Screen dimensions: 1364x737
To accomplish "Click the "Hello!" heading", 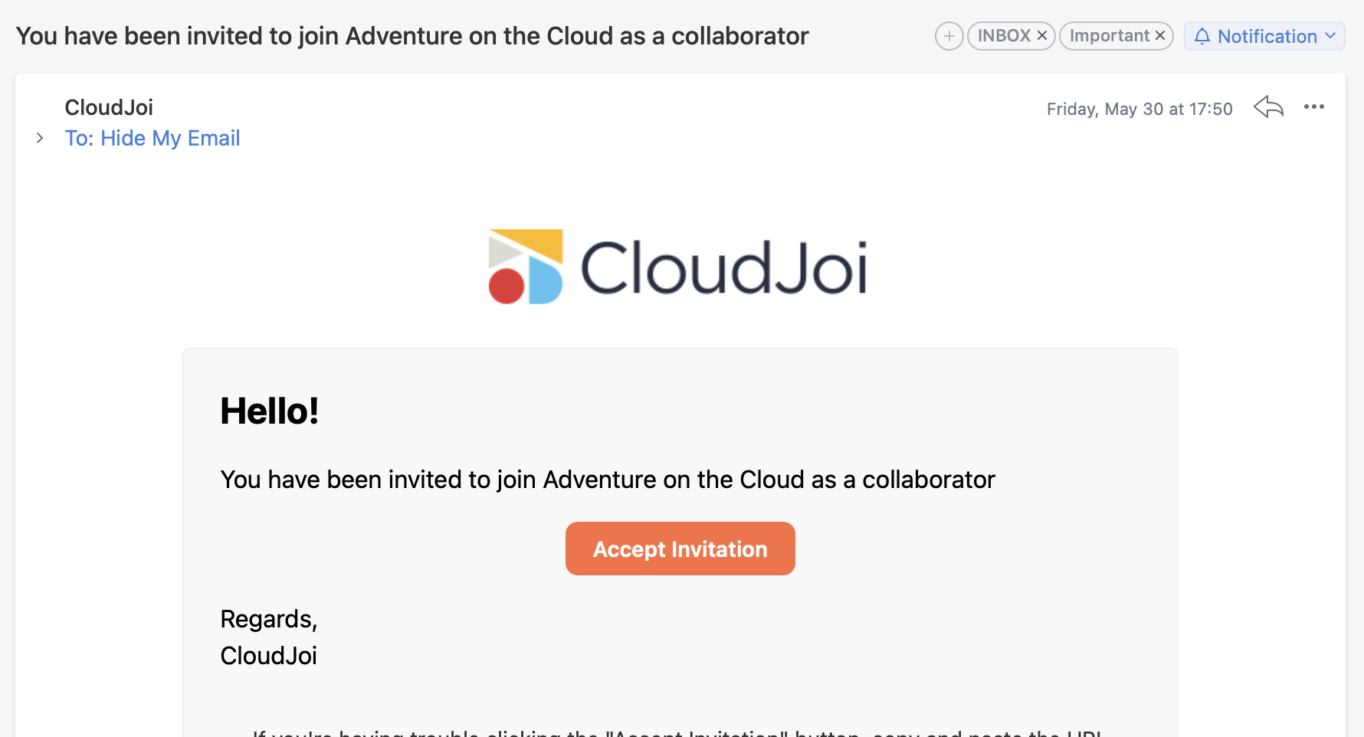I will 269,411.
